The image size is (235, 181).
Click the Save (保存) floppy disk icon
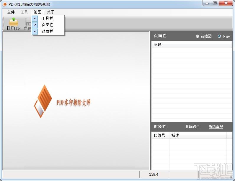[28, 24]
